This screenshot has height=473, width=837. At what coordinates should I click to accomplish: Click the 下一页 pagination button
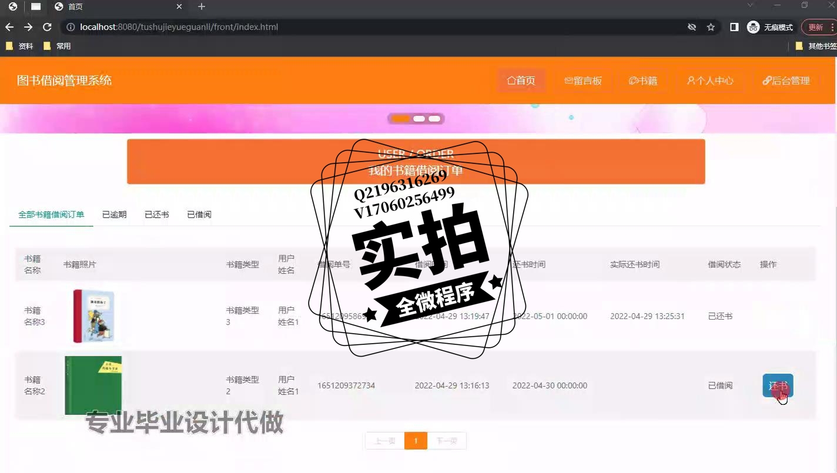pos(447,441)
